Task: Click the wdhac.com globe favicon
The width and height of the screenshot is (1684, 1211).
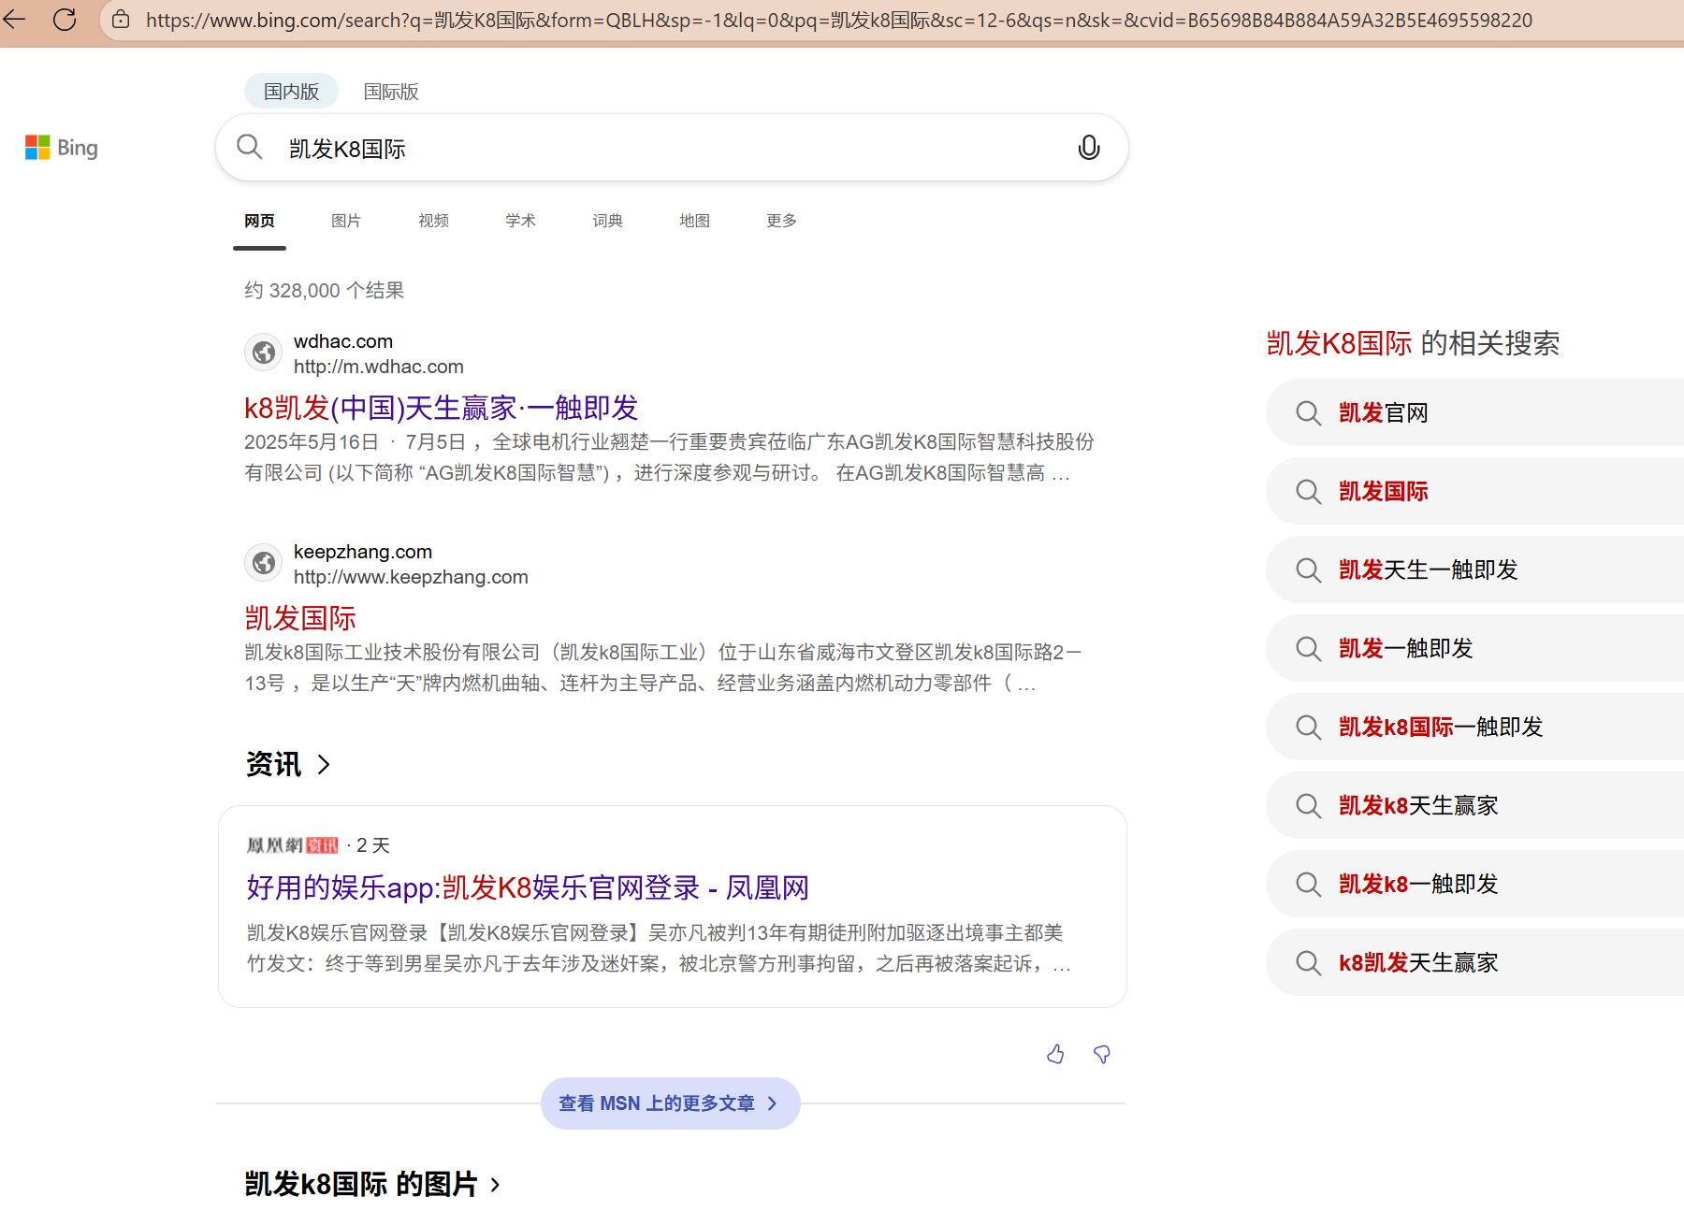Action: click(264, 353)
